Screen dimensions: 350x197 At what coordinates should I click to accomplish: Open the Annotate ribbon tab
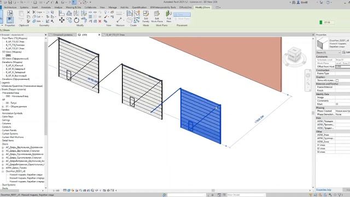[x=46, y=7]
